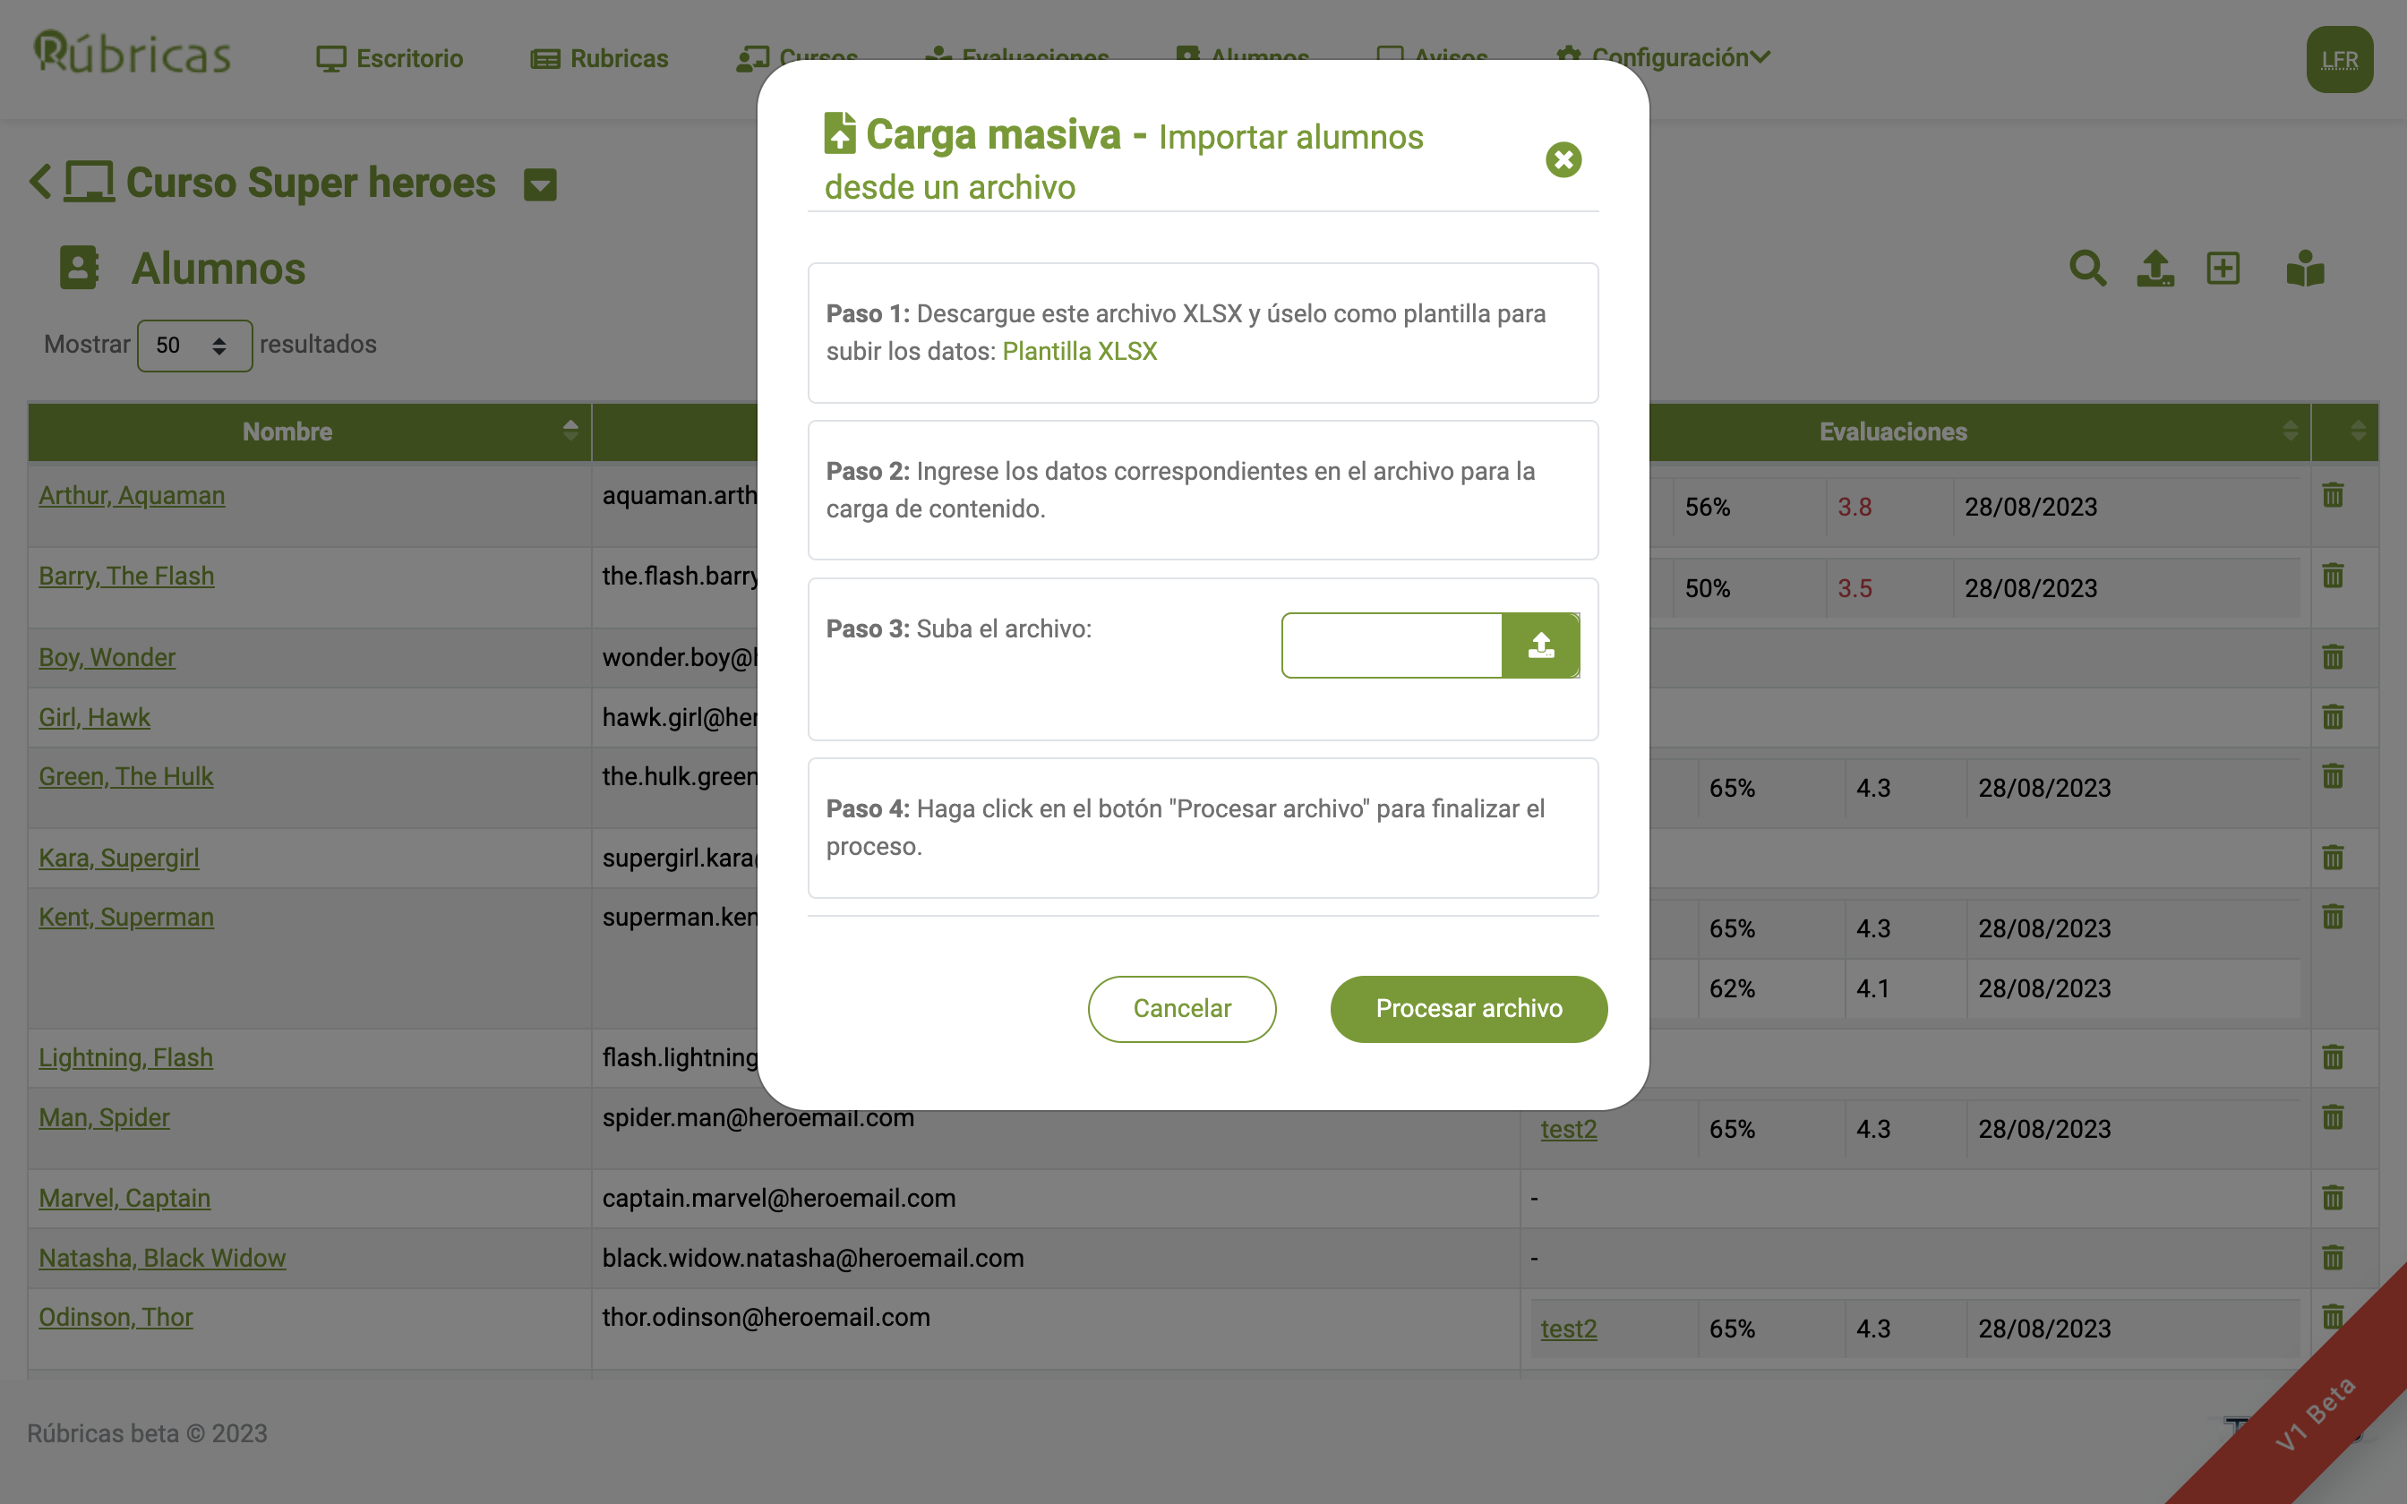Screen dimensions: 2407x1504
Task: Delete the Arthur, Aquaman row
Action: click(2333, 495)
